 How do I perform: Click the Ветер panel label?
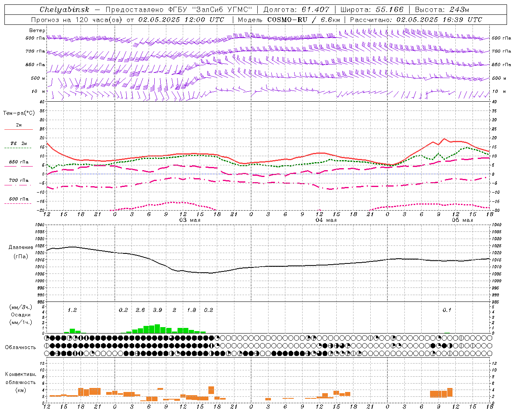[37, 30]
